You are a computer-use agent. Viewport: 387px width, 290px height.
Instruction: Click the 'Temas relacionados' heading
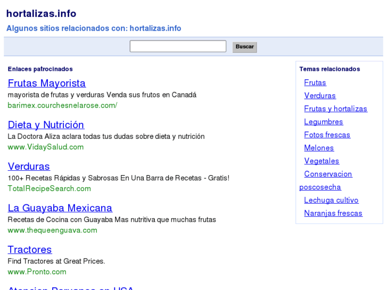(330, 69)
